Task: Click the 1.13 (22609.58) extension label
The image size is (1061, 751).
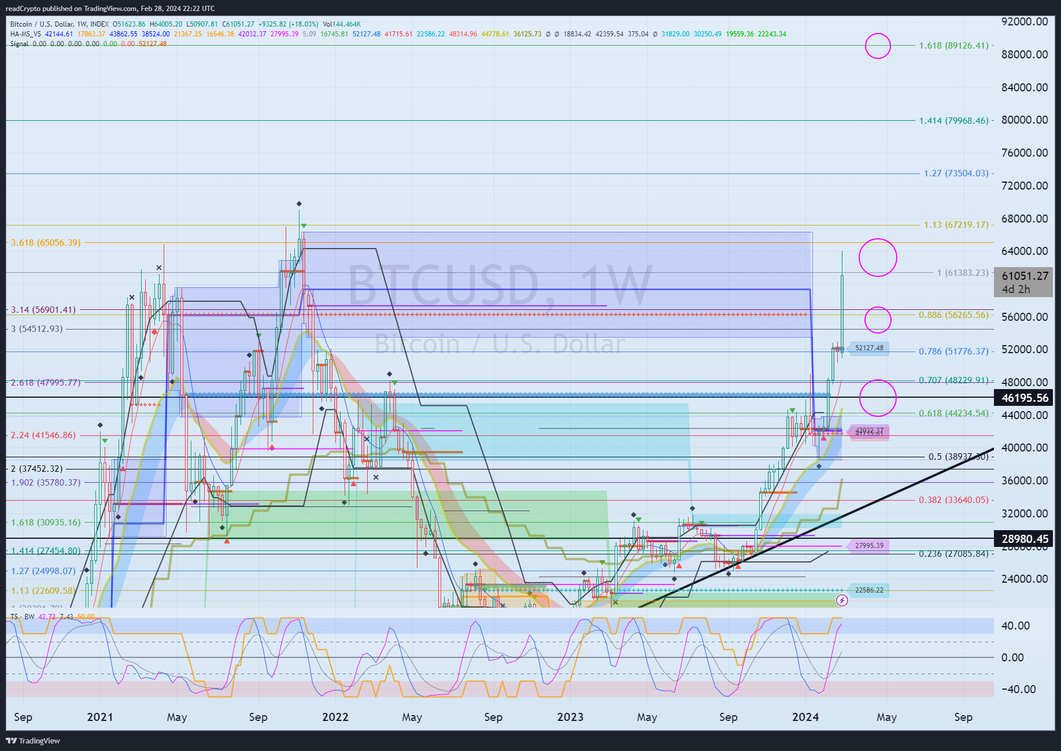Action: click(43, 591)
